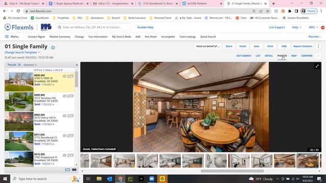326x183 pixels.
Task: Open the MKS account dropdown
Action: [313, 27]
